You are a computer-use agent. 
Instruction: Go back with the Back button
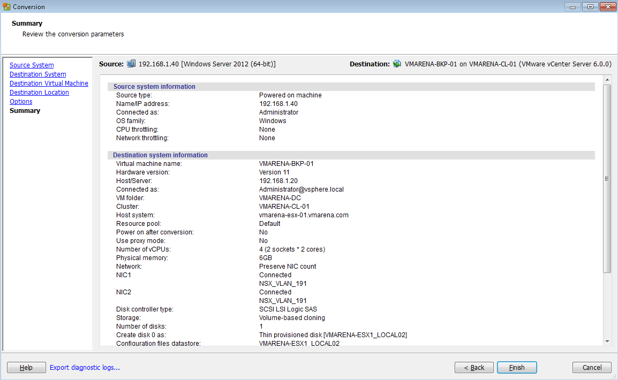[x=474, y=367]
